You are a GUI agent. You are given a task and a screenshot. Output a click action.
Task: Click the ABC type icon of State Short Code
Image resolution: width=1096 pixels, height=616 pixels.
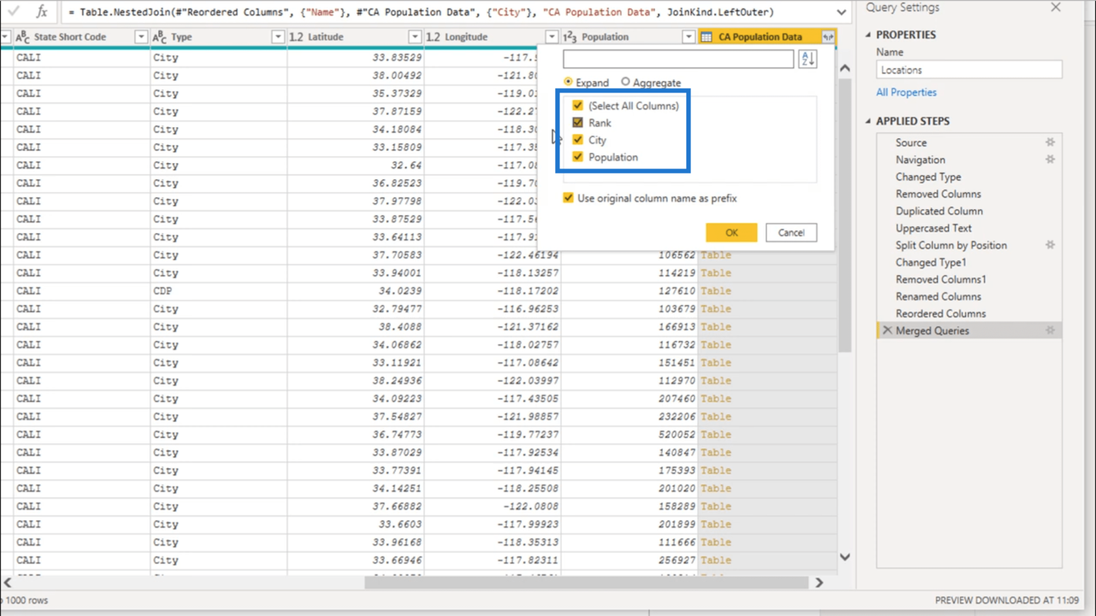point(23,37)
